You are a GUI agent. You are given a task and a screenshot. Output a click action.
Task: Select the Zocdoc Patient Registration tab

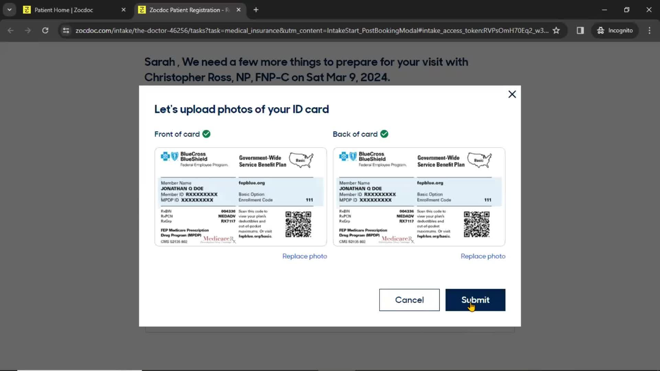coord(190,10)
